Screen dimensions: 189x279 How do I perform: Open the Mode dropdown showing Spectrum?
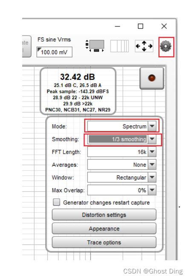click(122, 126)
